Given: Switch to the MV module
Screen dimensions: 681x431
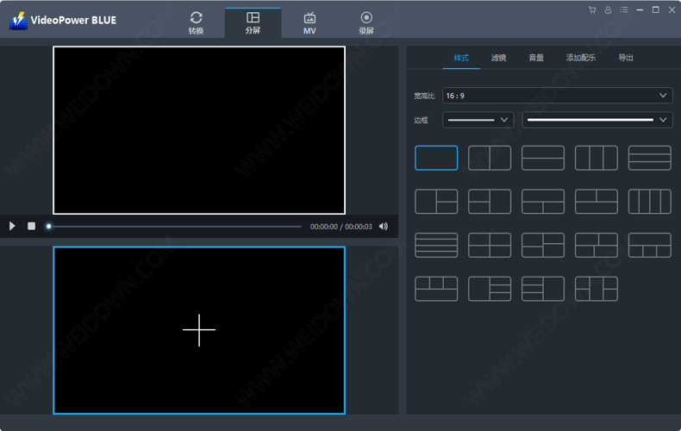Looking at the screenshot, I should 309,22.
